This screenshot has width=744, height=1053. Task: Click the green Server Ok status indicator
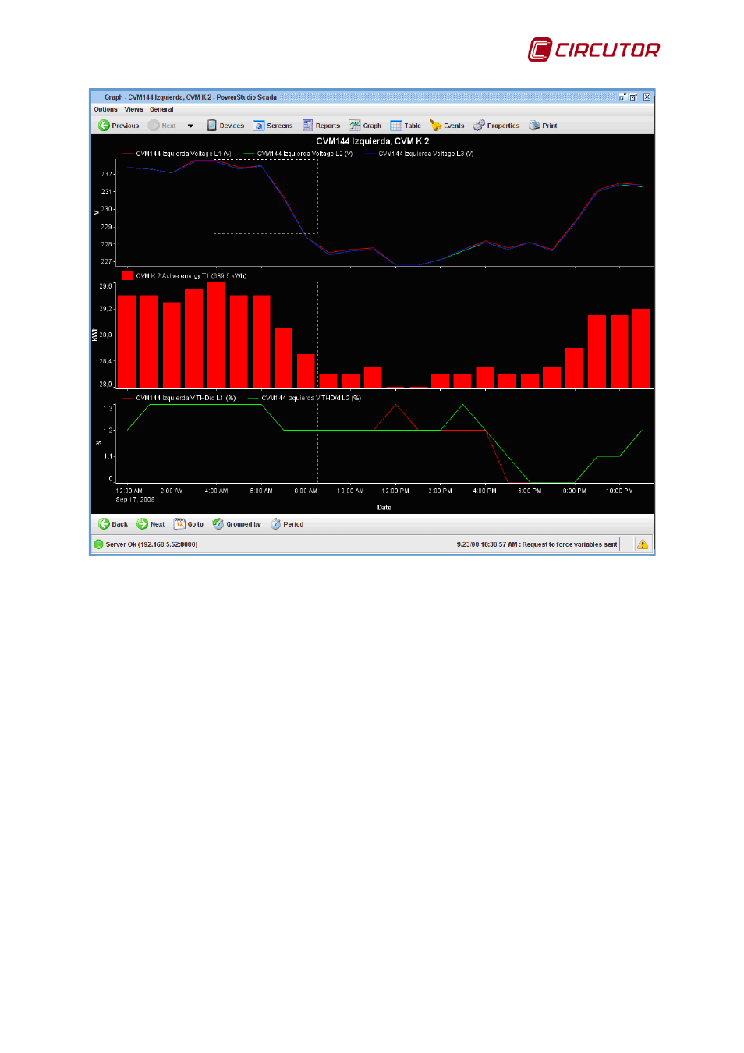(98, 544)
